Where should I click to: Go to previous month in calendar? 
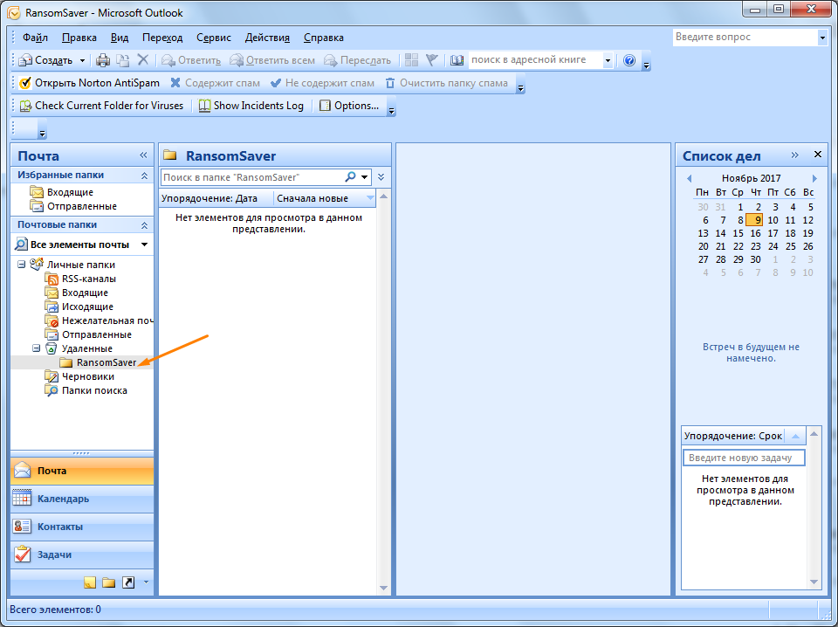coord(689,178)
